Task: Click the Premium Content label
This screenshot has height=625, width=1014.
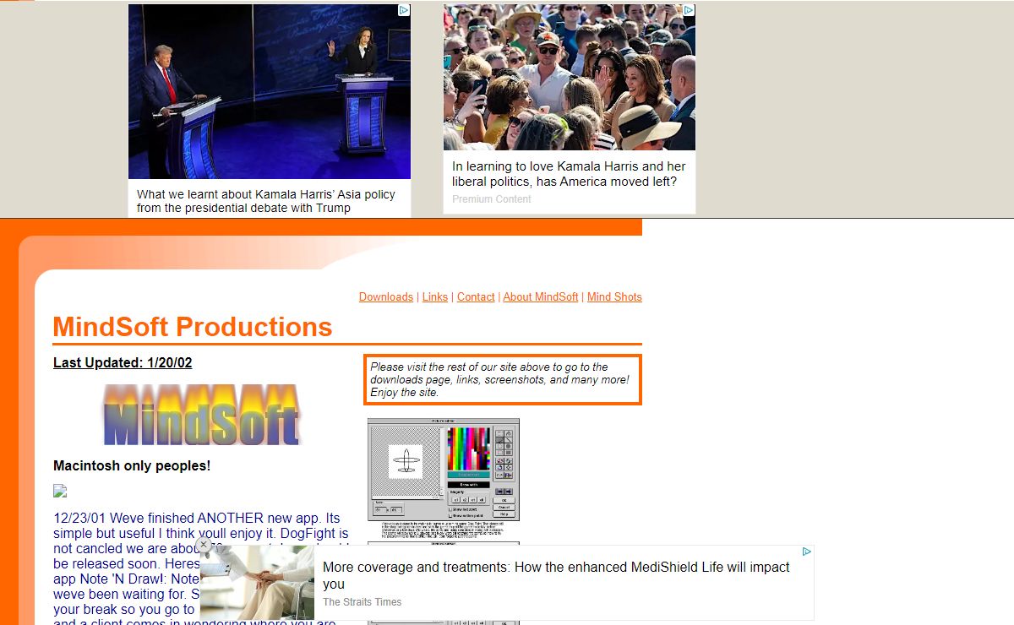Action: [x=492, y=199]
